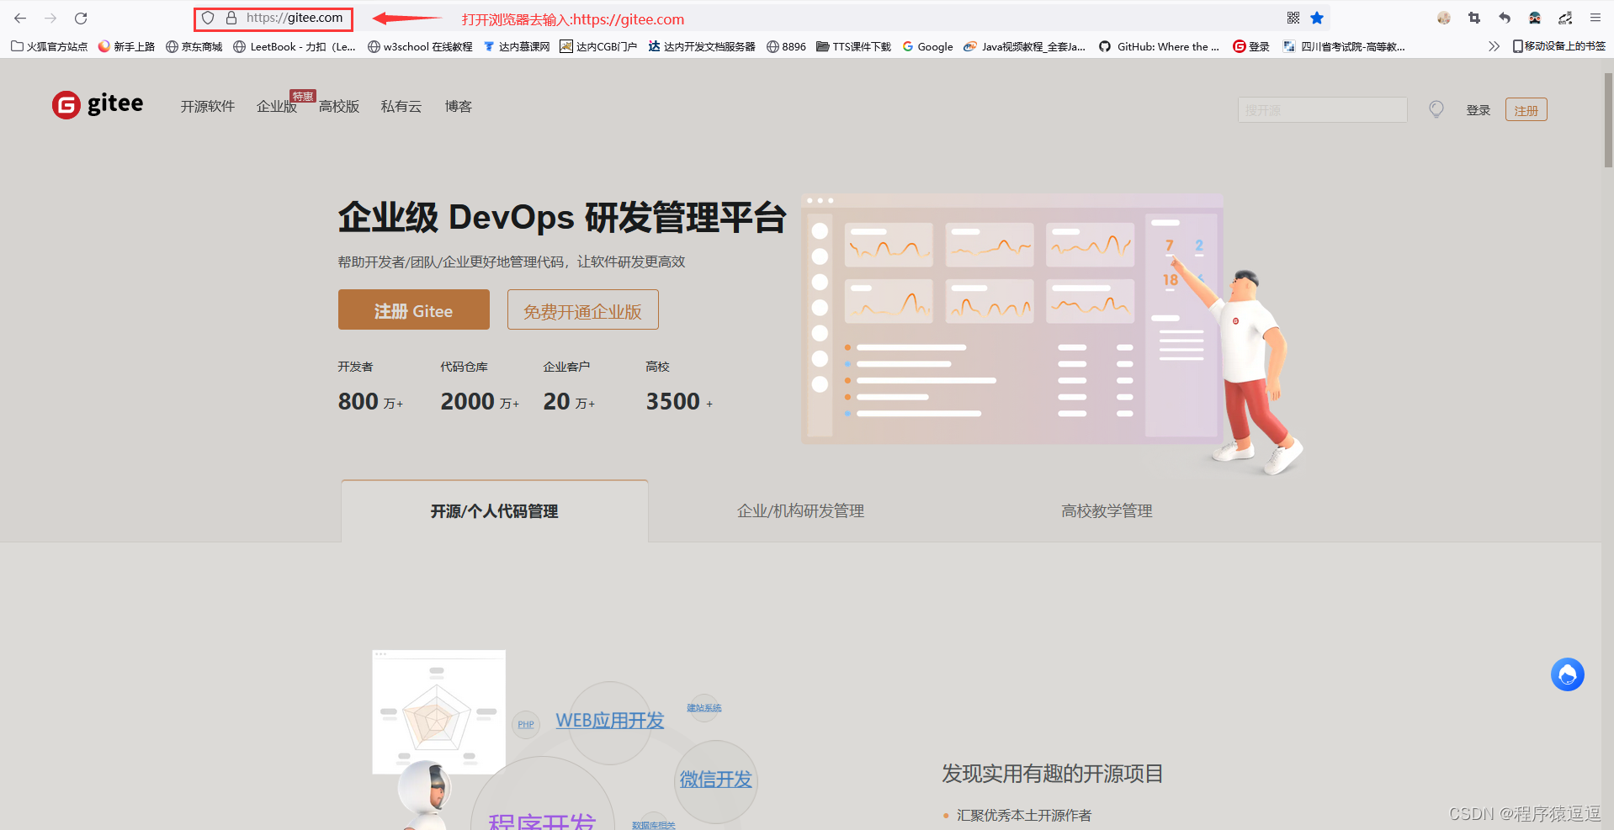The width and height of the screenshot is (1614, 830).
Task: Open the LeetBook - 力扣 bookmark
Action: click(x=295, y=46)
